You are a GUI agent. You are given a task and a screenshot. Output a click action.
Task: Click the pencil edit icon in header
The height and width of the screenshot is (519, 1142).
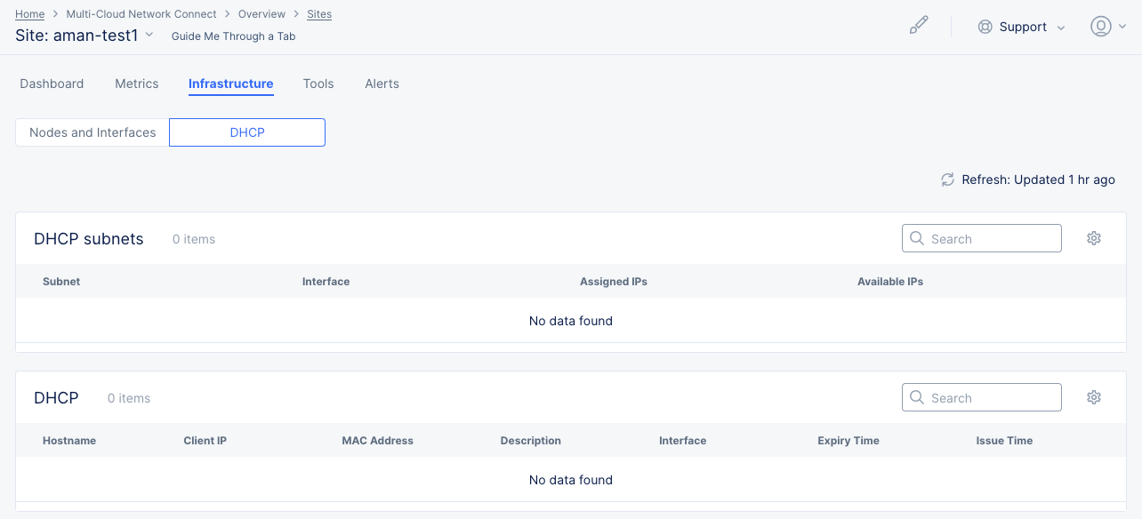tap(919, 26)
